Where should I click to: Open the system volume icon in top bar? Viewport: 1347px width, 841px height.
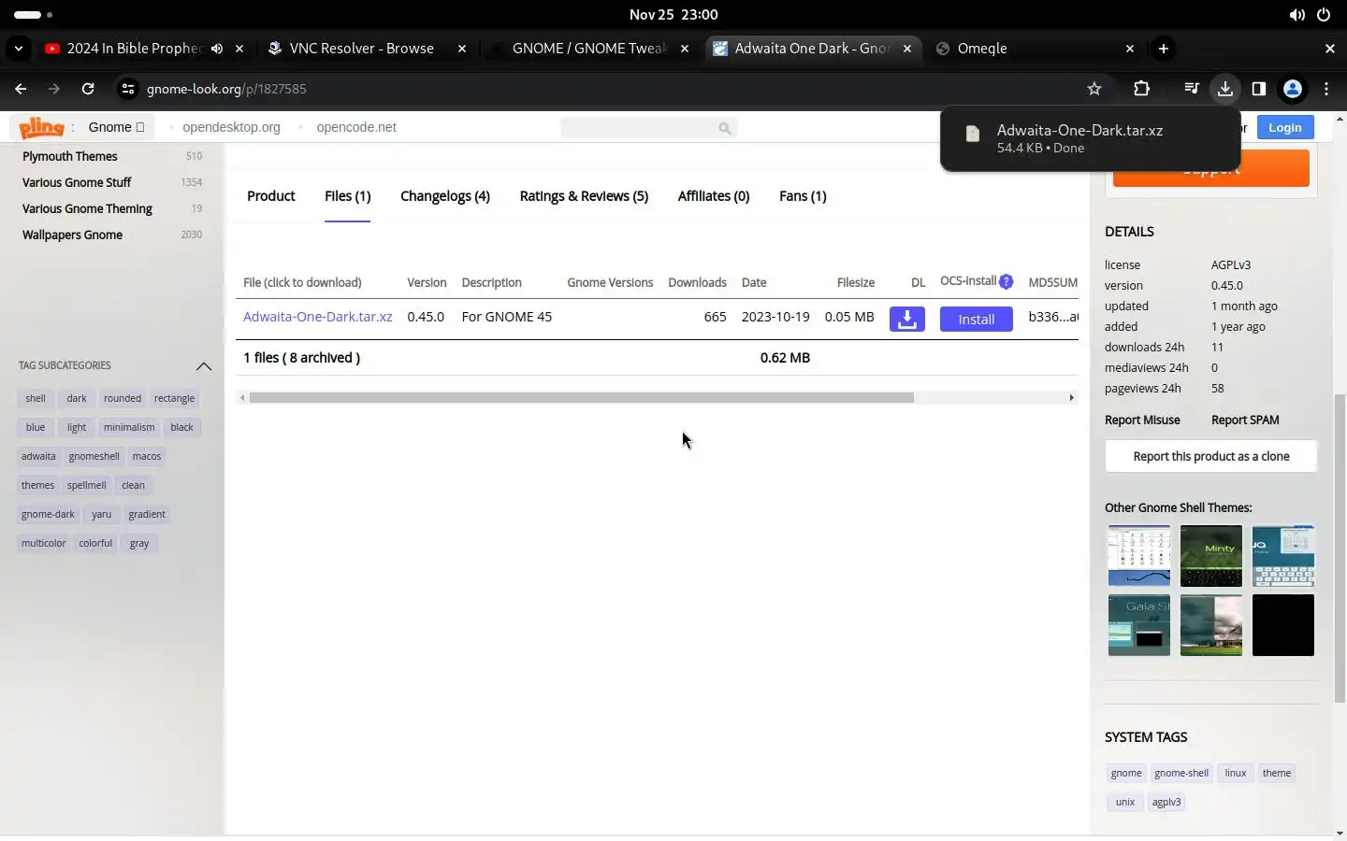click(x=1296, y=15)
